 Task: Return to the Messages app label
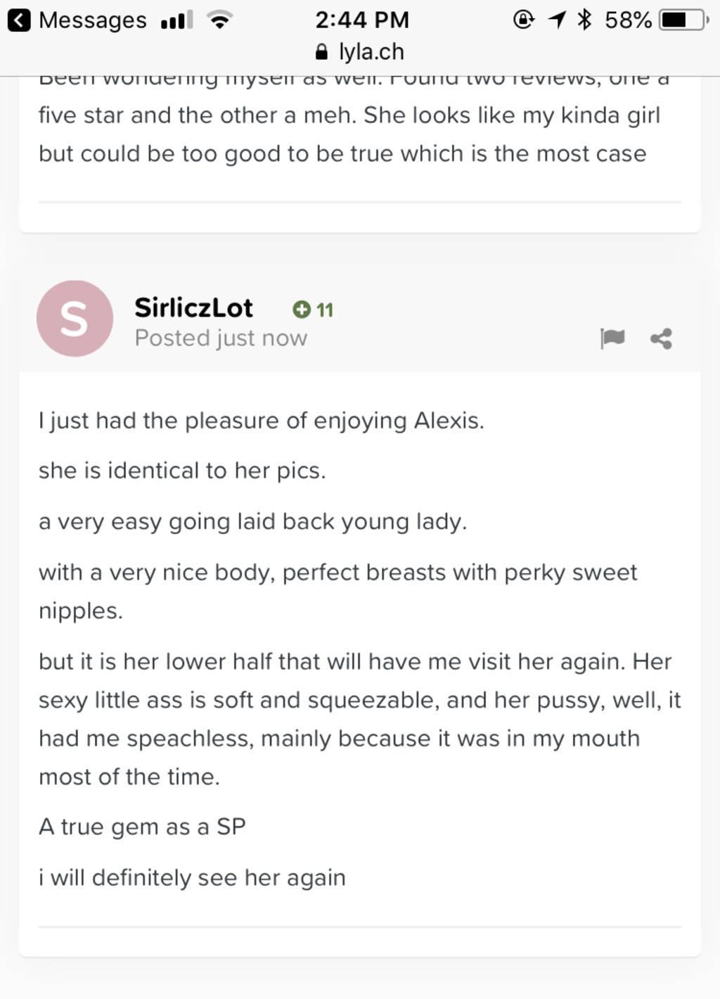coord(92,20)
